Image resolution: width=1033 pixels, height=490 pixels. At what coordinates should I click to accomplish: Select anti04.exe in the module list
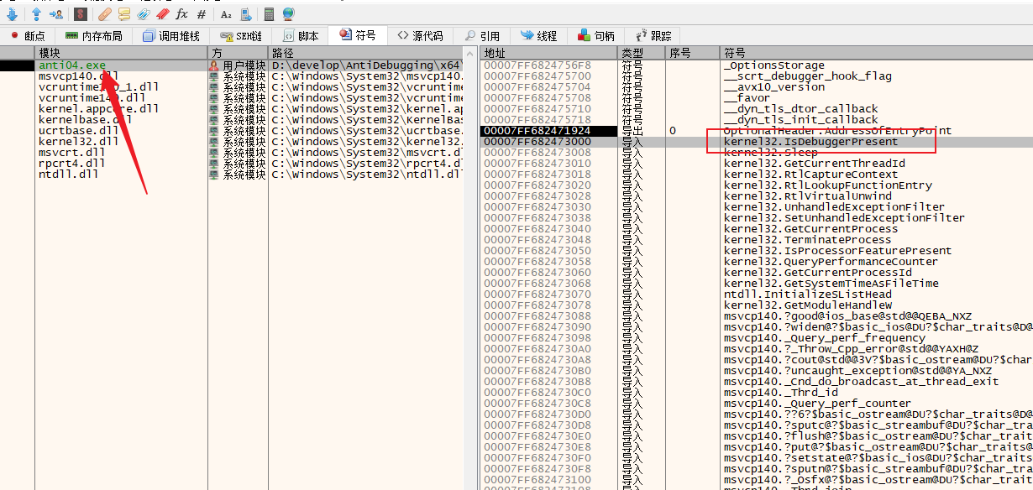[x=72, y=65]
